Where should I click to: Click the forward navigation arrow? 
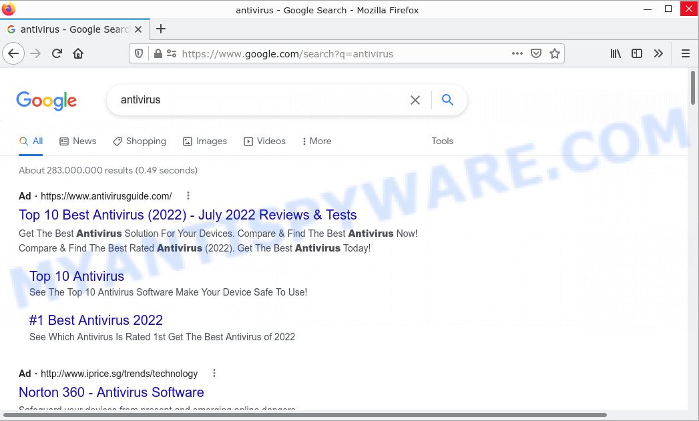point(35,54)
